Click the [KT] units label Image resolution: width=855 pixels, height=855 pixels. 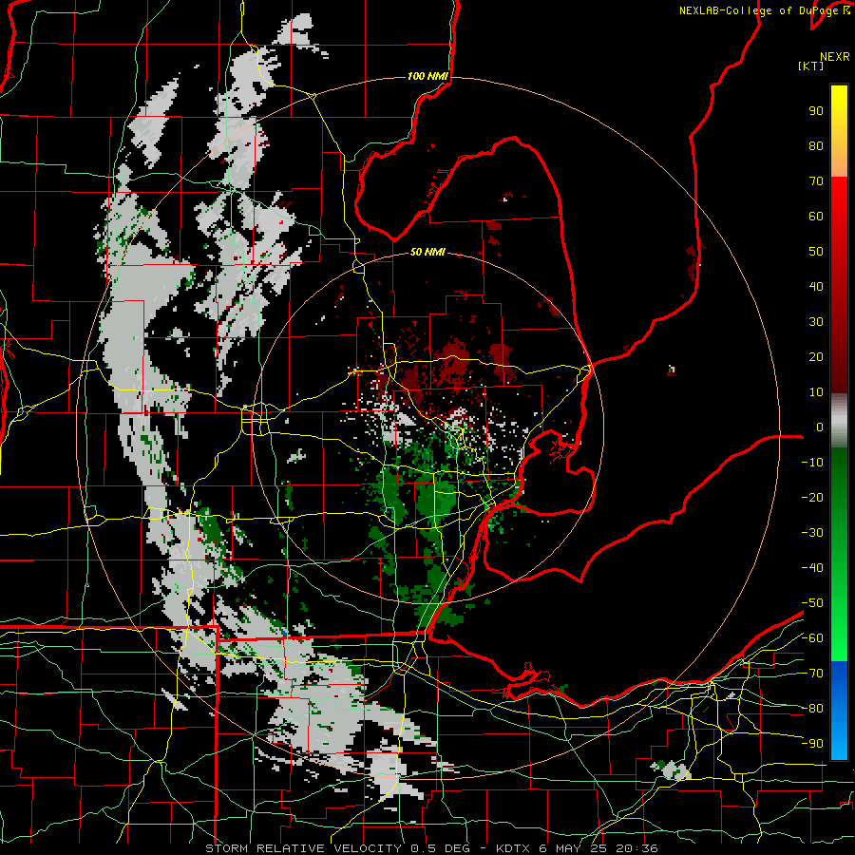click(811, 66)
